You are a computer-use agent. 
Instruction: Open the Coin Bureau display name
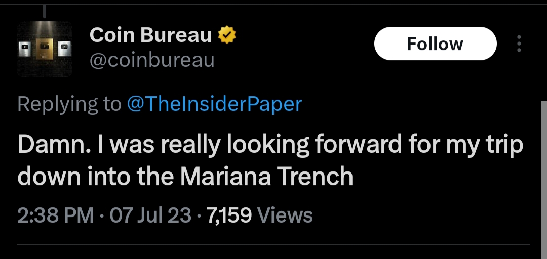point(150,35)
